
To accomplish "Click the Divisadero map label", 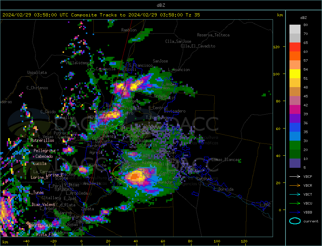I will point(175,111).
